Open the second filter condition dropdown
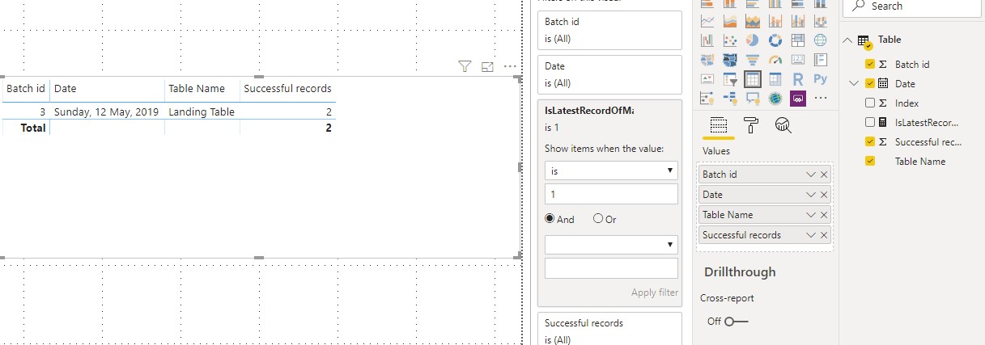 click(x=611, y=244)
